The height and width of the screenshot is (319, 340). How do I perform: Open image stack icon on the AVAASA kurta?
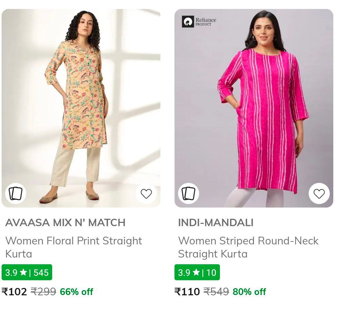[x=15, y=193]
